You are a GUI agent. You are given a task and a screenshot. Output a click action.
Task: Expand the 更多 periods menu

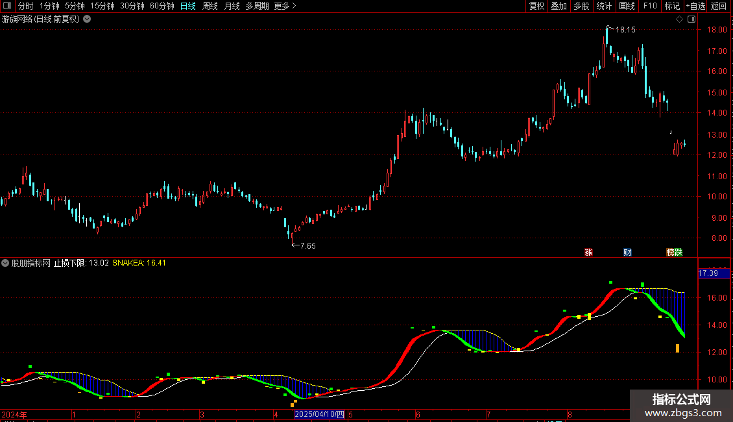click(x=285, y=6)
